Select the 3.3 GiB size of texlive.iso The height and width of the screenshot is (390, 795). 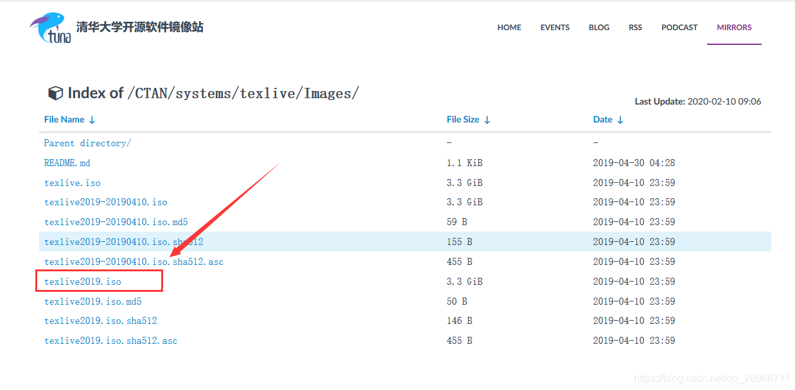(464, 183)
